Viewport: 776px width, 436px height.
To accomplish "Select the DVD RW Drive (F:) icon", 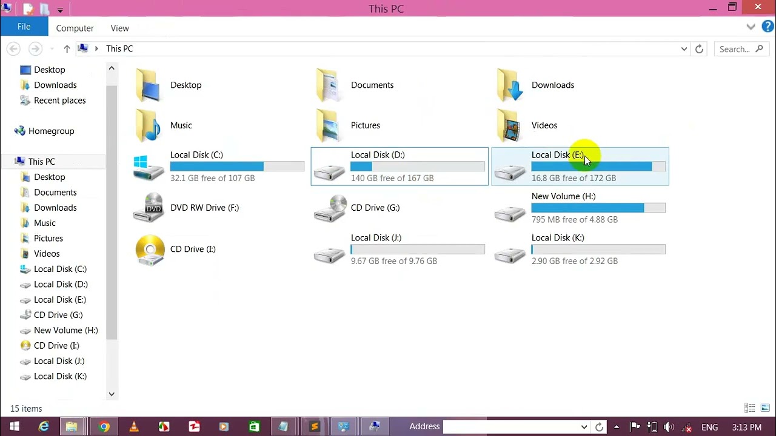I will click(149, 208).
